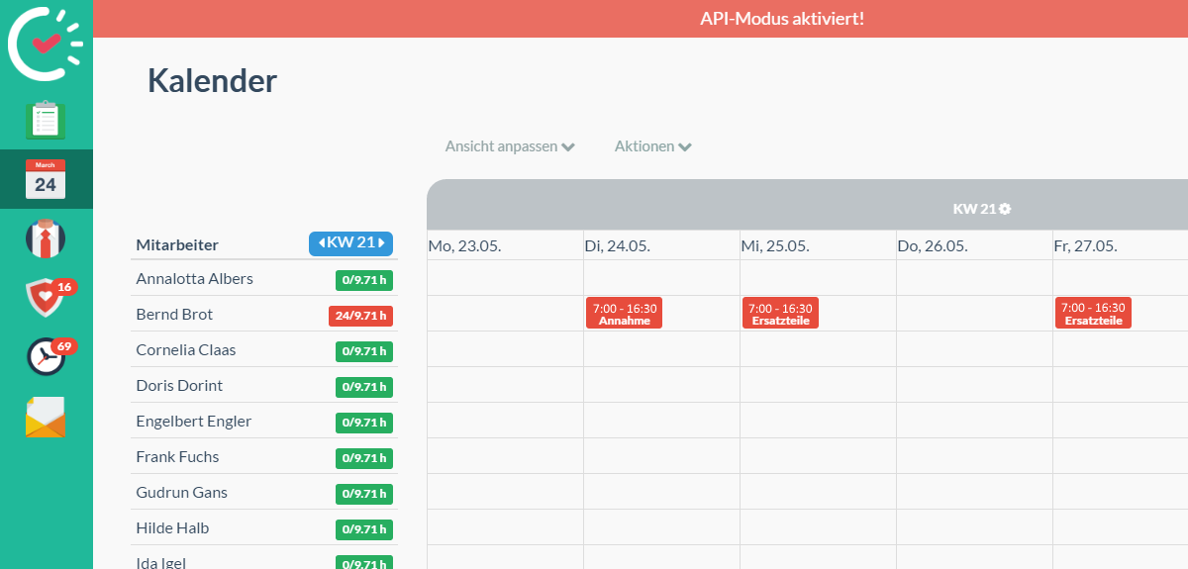
Task: Open the shield heart icon with 16 badge
Action: click(x=46, y=296)
